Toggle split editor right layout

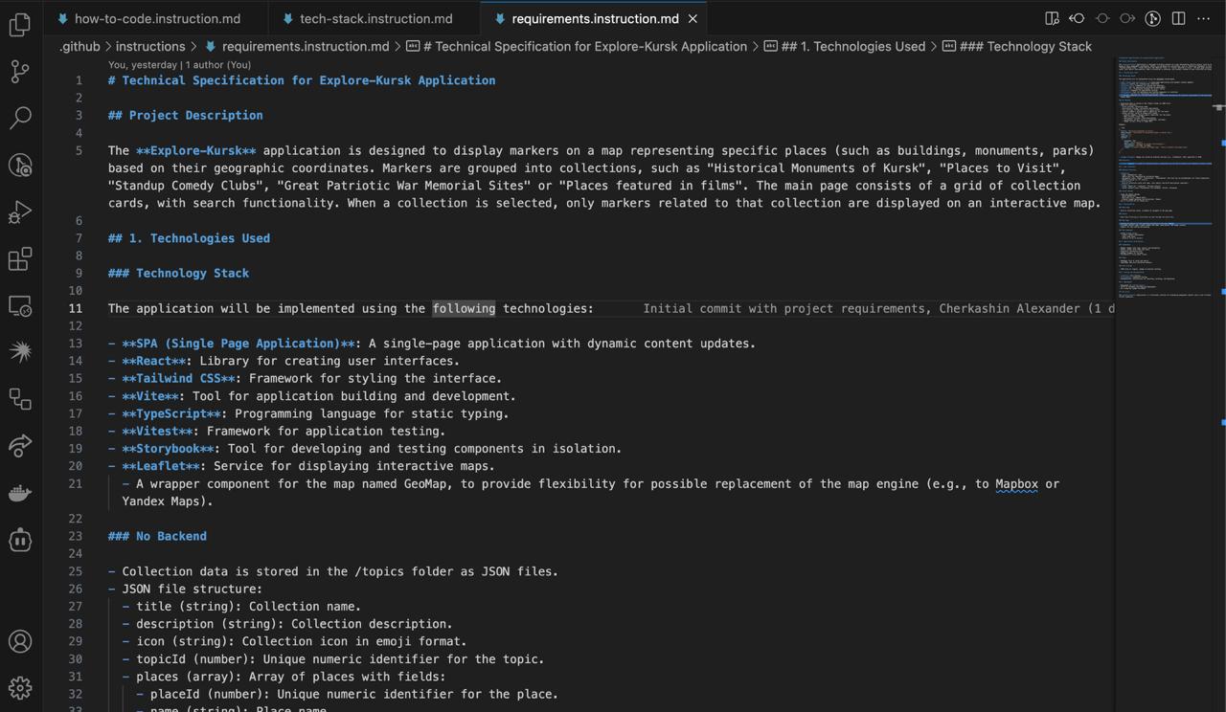pyautogui.click(x=1179, y=18)
